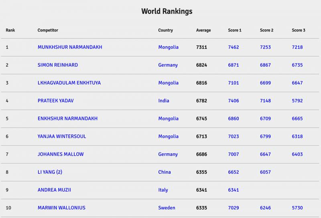Click the Rank column header
The image size is (321, 218).
pos(10,30)
